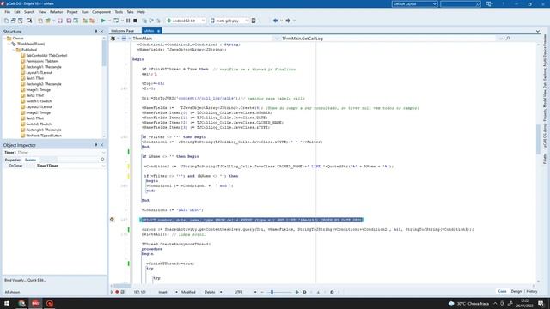The height and width of the screenshot is (309, 550).
Task: Click the black Stop (program reset) icon
Action: click(135, 21)
